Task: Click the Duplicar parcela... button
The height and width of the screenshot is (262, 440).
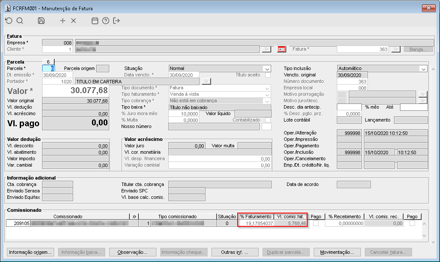Action: tap(286, 252)
